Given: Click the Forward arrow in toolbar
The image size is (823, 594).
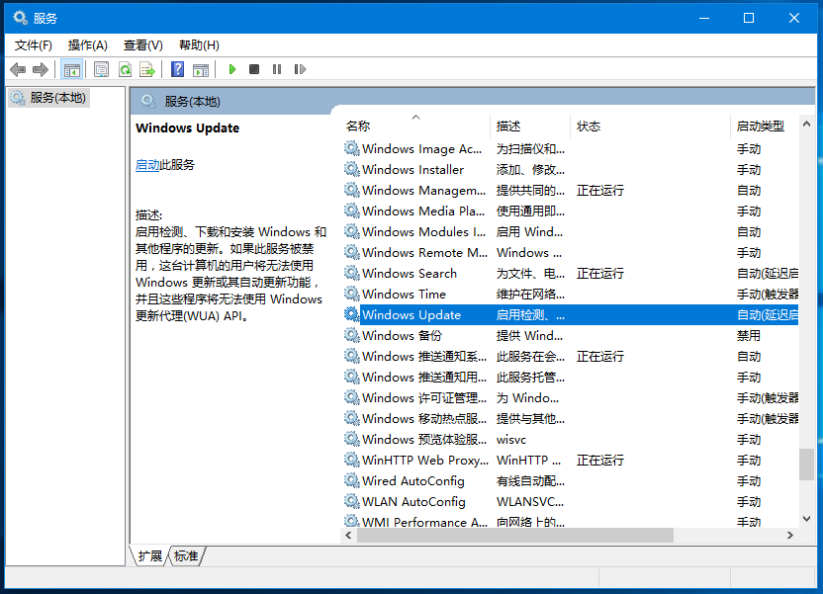Looking at the screenshot, I should [41, 69].
